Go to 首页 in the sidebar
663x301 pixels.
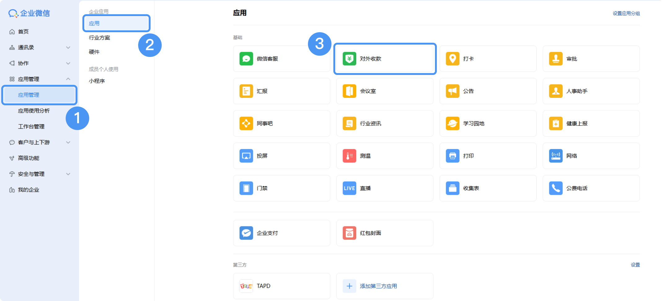pyautogui.click(x=23, y=32)
